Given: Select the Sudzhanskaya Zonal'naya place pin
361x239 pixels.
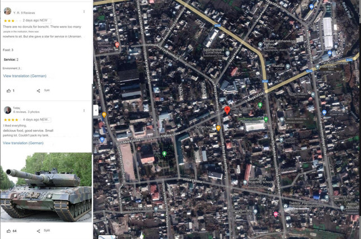Looking at the screenshot, I should coord(227,53).
